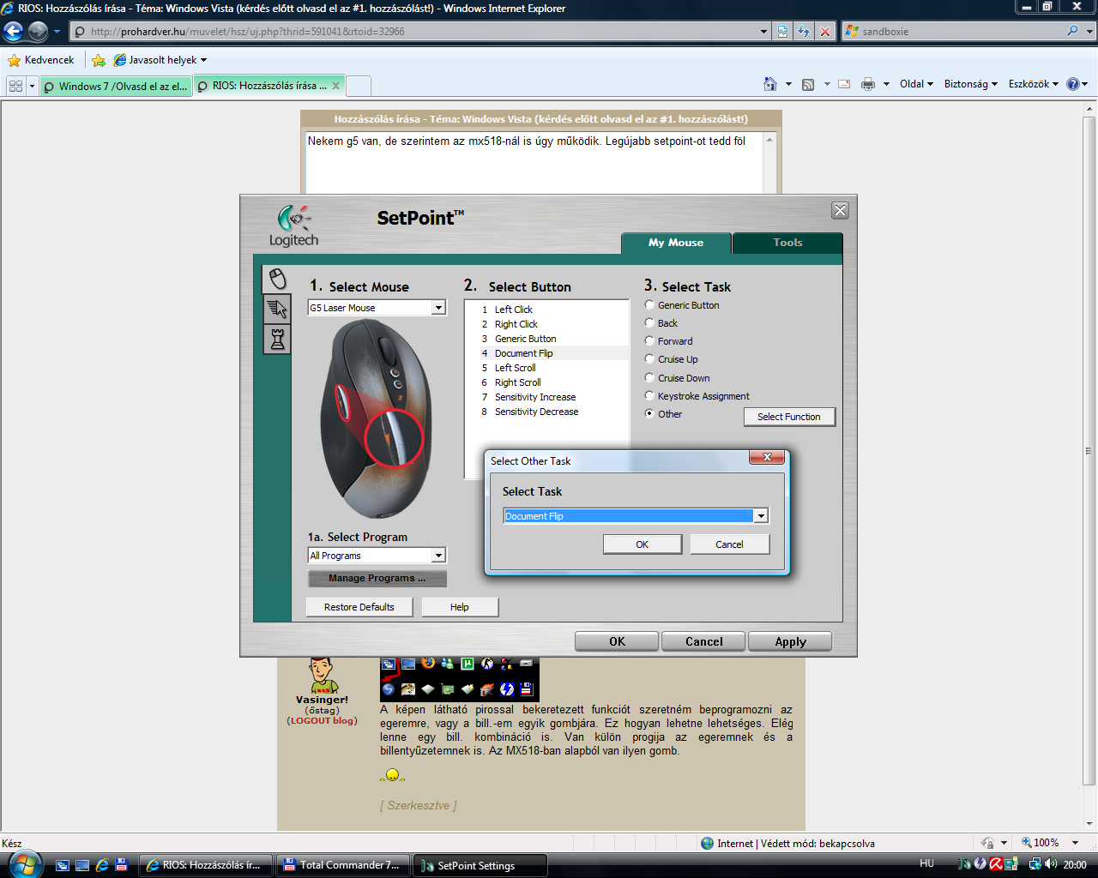Open the zoom level 100% dropdown
This screenshot has height=878, width=1098.
click(1075, 843)
